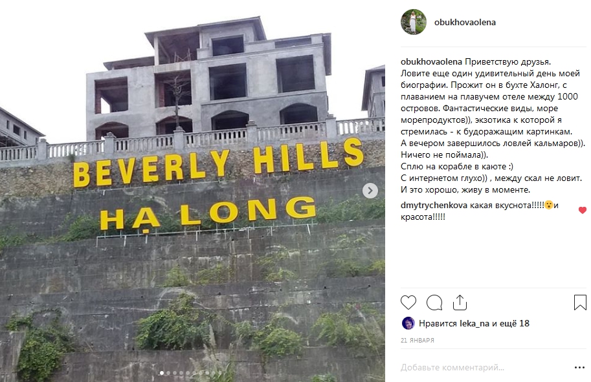
Task: Like dmytrychenkova's comment with the red heart
Action: (x=583, y=210)
